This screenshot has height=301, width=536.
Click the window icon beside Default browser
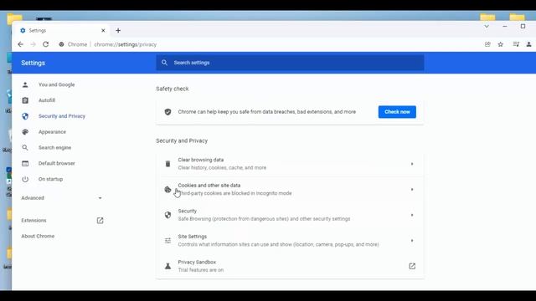pyautogui.click(x=25, y=163)
